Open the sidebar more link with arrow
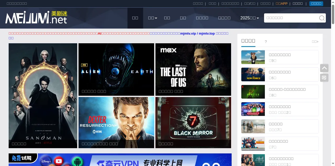The image size is (335, 166). click(315, 41)
